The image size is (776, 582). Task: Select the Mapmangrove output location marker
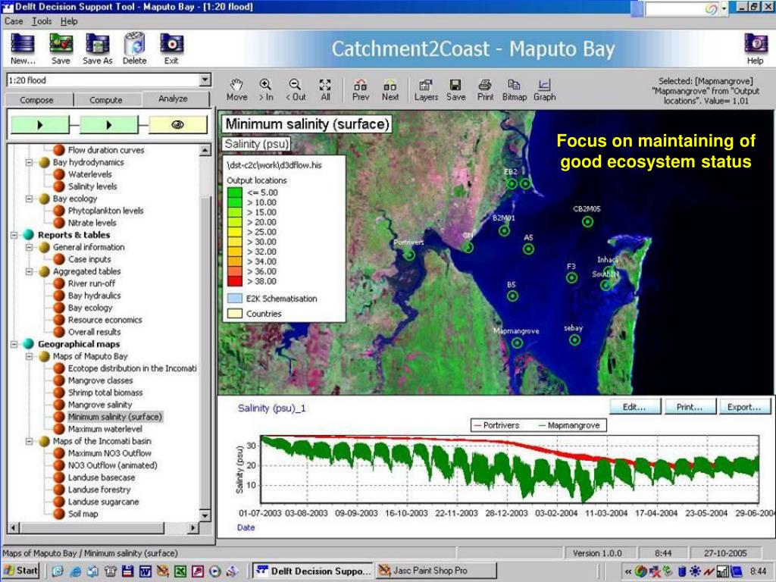pyautogui.click(x=517, y=343)
